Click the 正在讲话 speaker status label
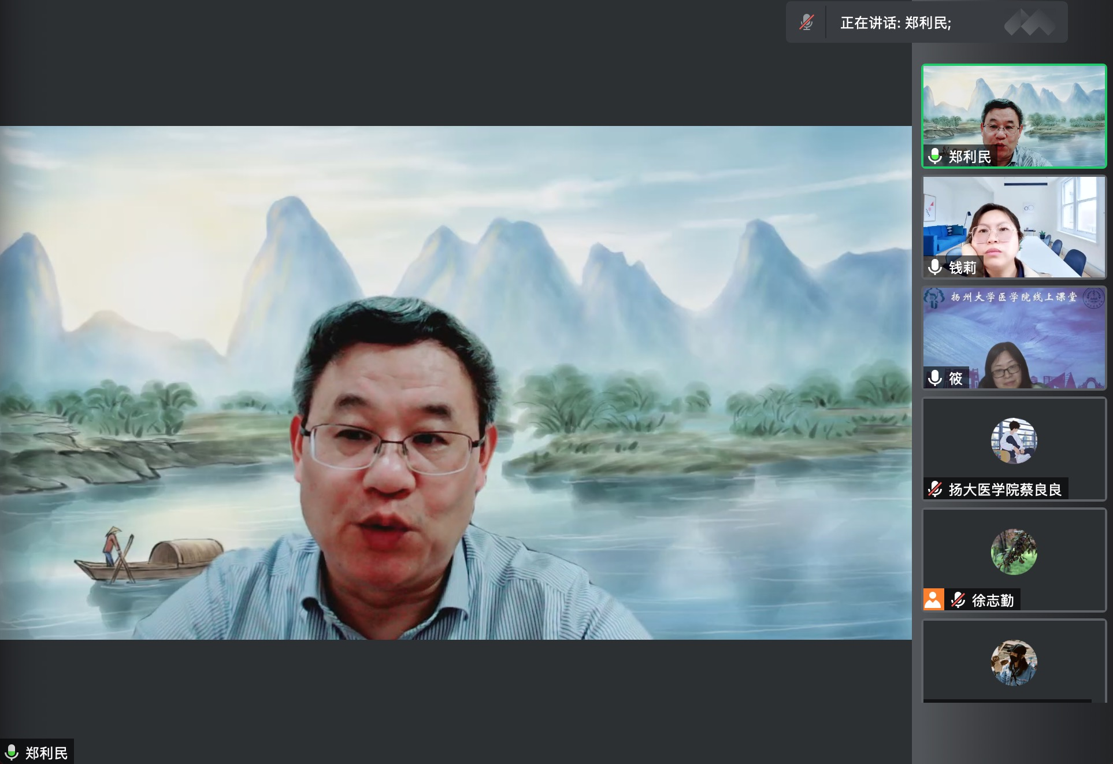 (895, 23)
